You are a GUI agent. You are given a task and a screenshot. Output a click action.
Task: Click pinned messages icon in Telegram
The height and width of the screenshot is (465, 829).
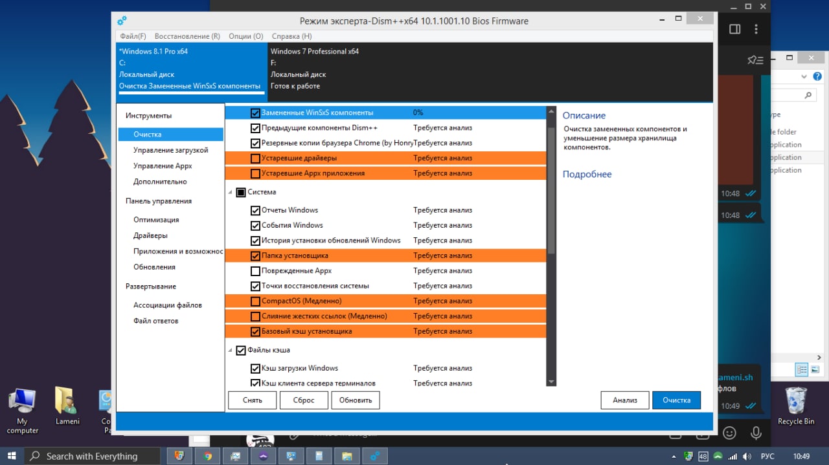click(x=755, y=60)
